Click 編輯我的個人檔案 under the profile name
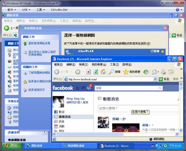The width and height of the screenshot is (186, 151). [77, 103]
